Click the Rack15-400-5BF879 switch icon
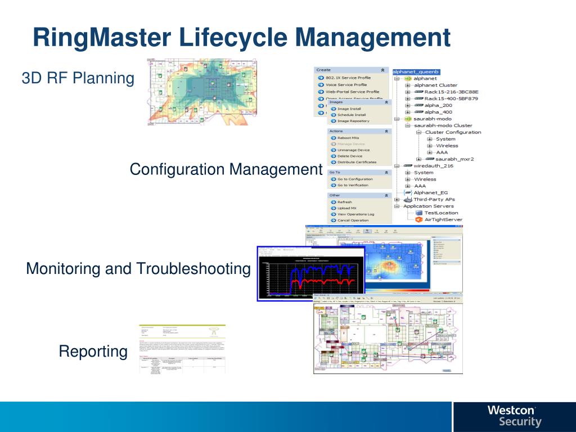This screenshot has width=576, height=432. tap(418, 98)
